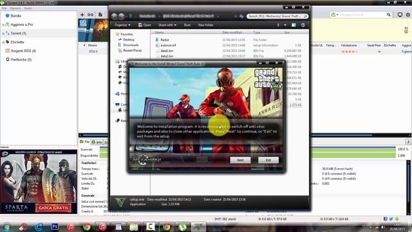Open the change-view dropdown arrow
The width and height of the screenshot is (412, 232).
[285, 25]
